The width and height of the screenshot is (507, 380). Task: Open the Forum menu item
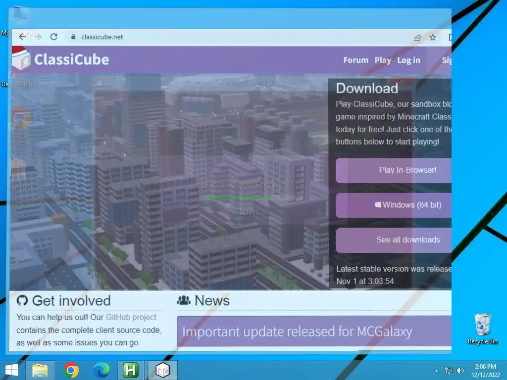[x=355, y=60]
